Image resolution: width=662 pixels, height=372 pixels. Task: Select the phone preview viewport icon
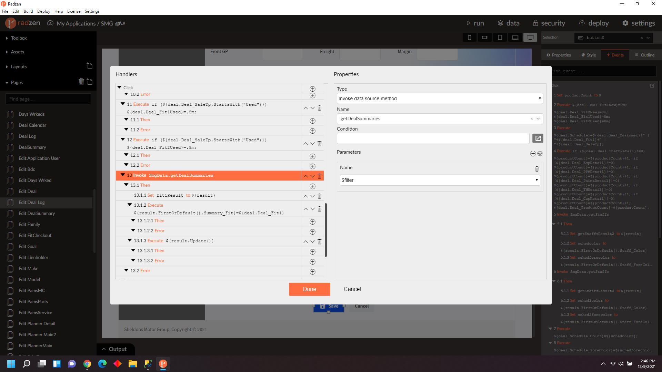pyautogui.click(x=470, y=37)
